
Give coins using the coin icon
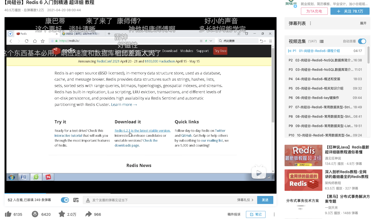point(35,214)
